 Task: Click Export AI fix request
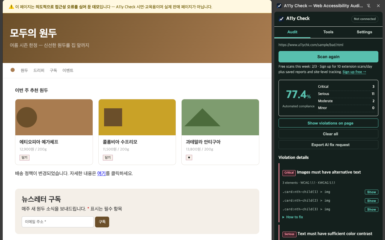tap(328, 145)
